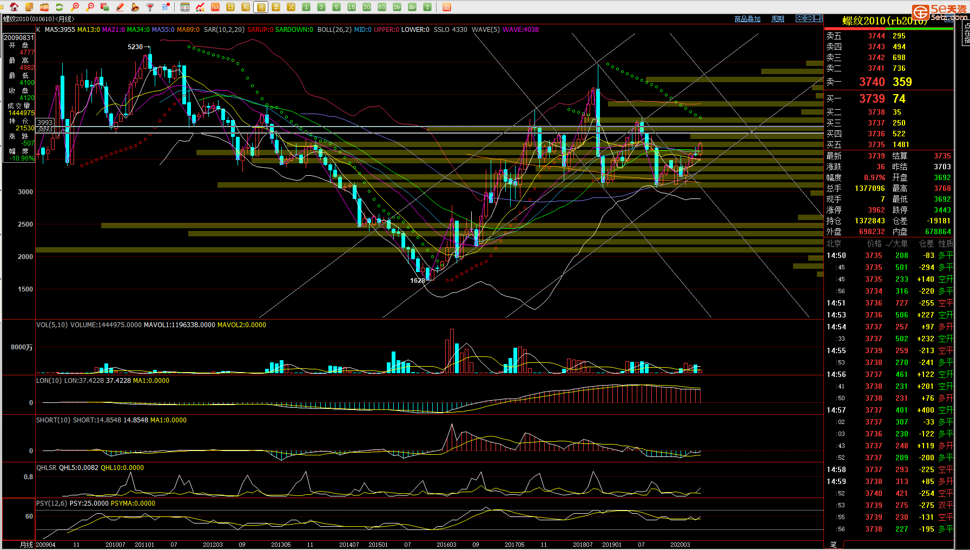Click the LON(10) indicator label
This screenshot has width=970, height=550.
click(x=49, y=381)
